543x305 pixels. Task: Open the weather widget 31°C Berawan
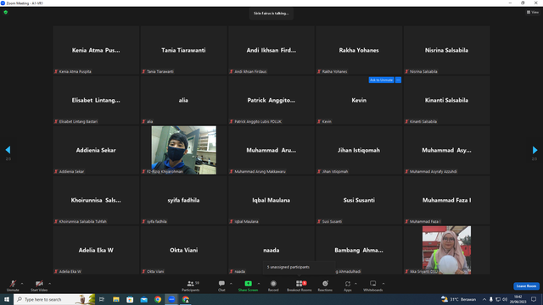point(459,299)
